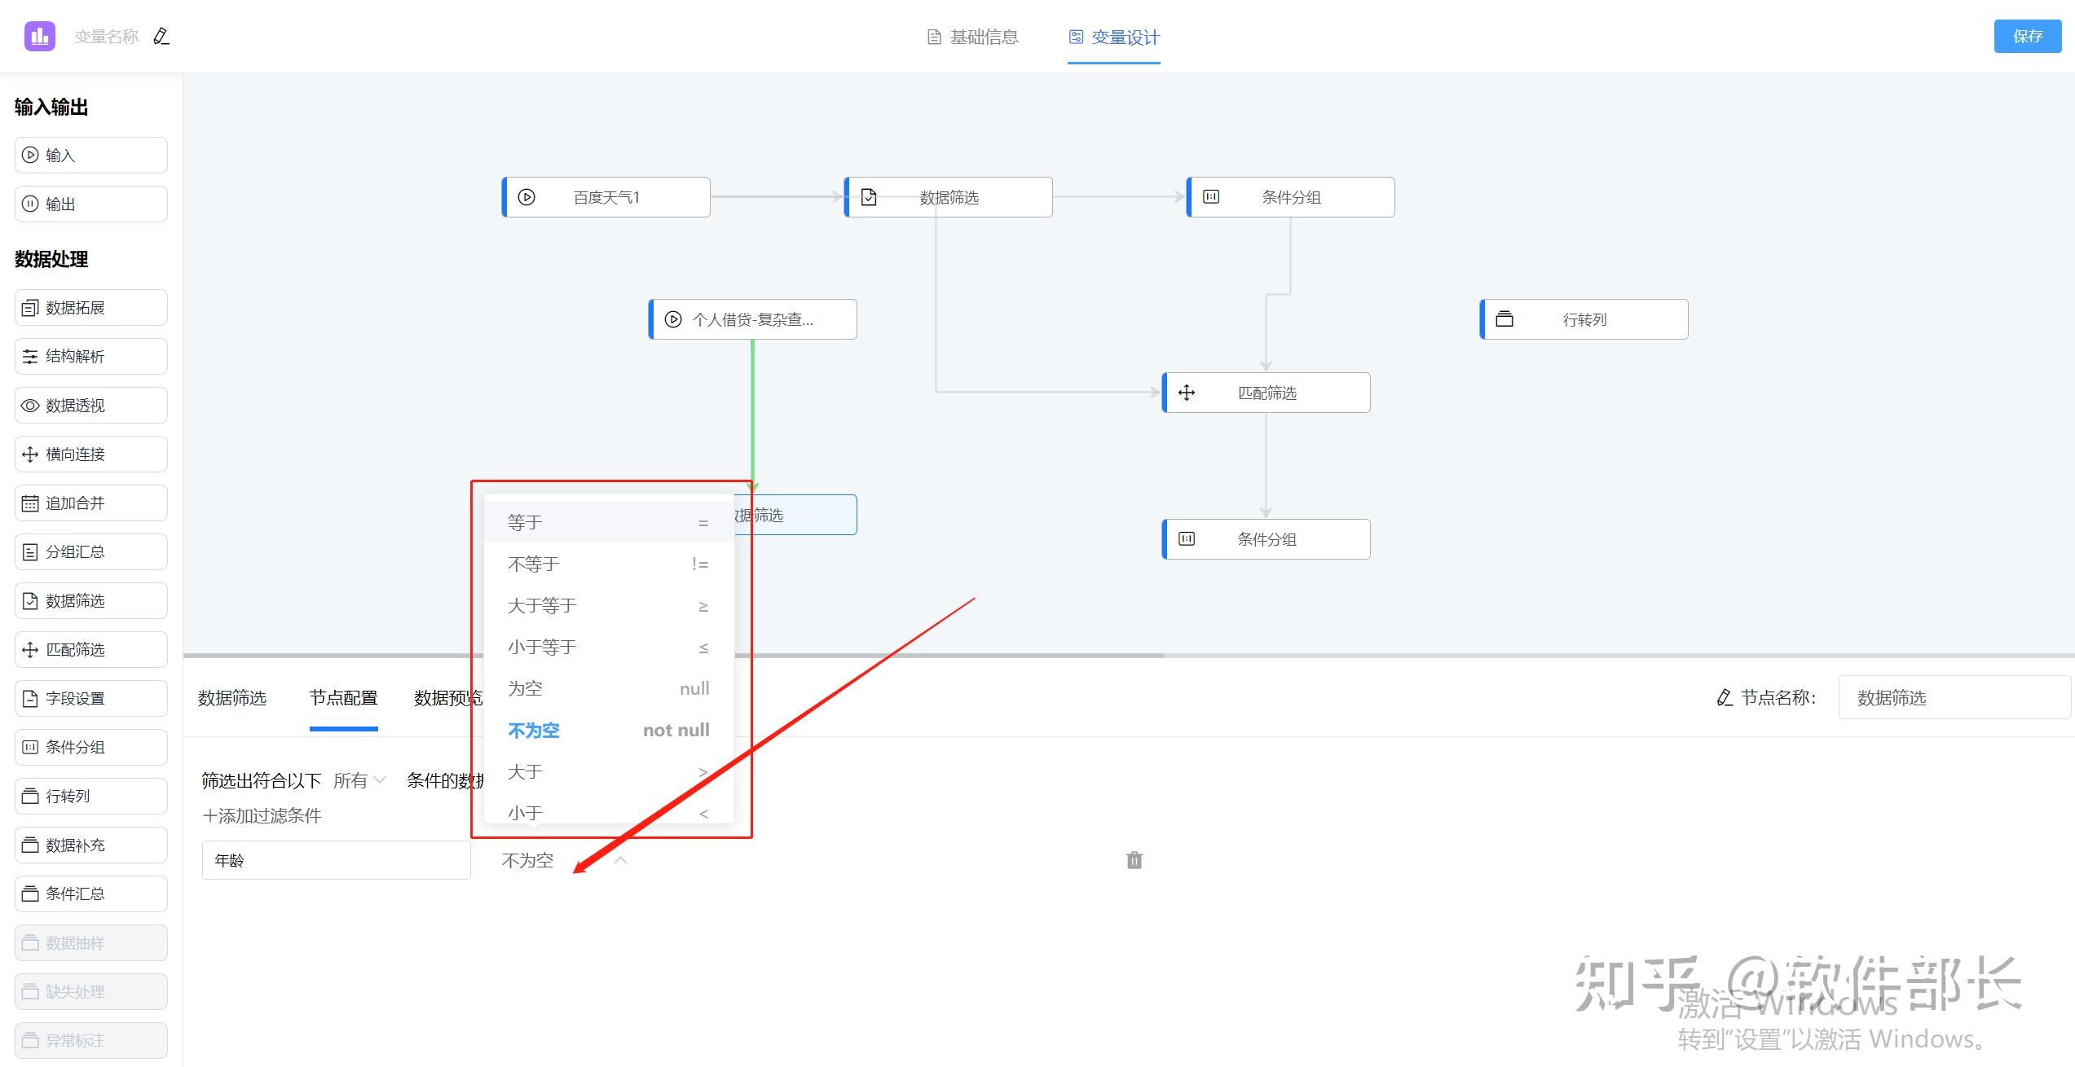Image resolution: width=2075 pixels, height=1067 pixels.
Task: Delete the filter condition with the trash icon
Action: click(1134, 860)
